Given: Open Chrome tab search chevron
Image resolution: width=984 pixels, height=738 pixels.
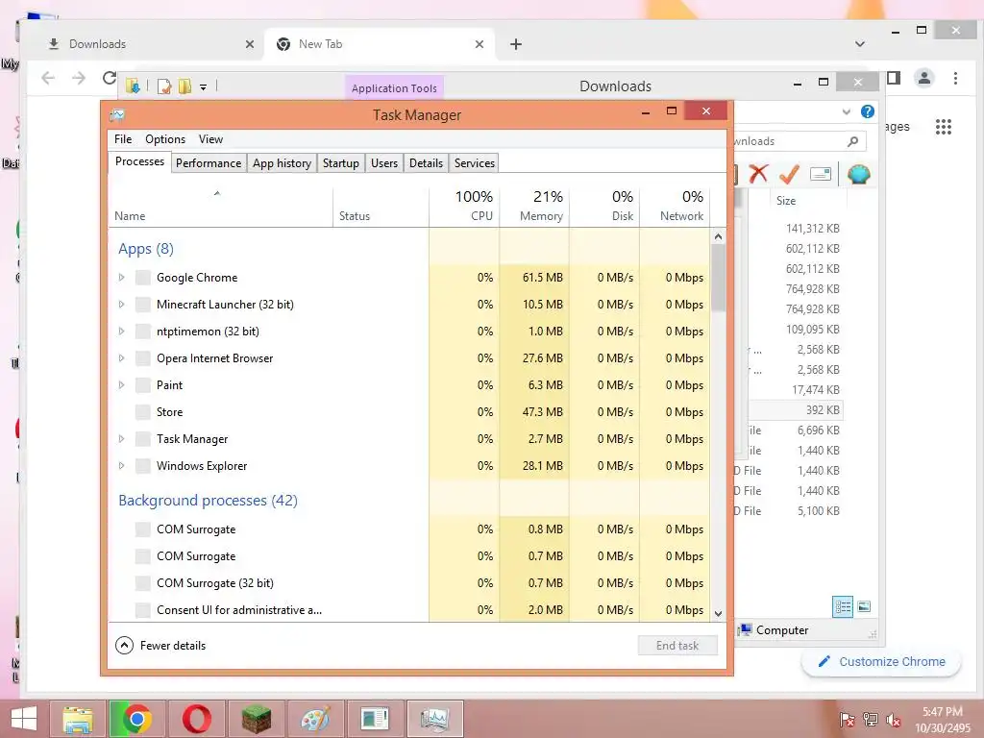Looking at the screenshot, I should point(860,44).
